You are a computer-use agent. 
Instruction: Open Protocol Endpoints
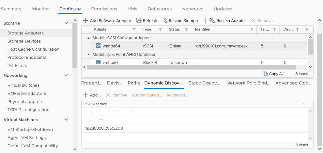click(27, 57)
